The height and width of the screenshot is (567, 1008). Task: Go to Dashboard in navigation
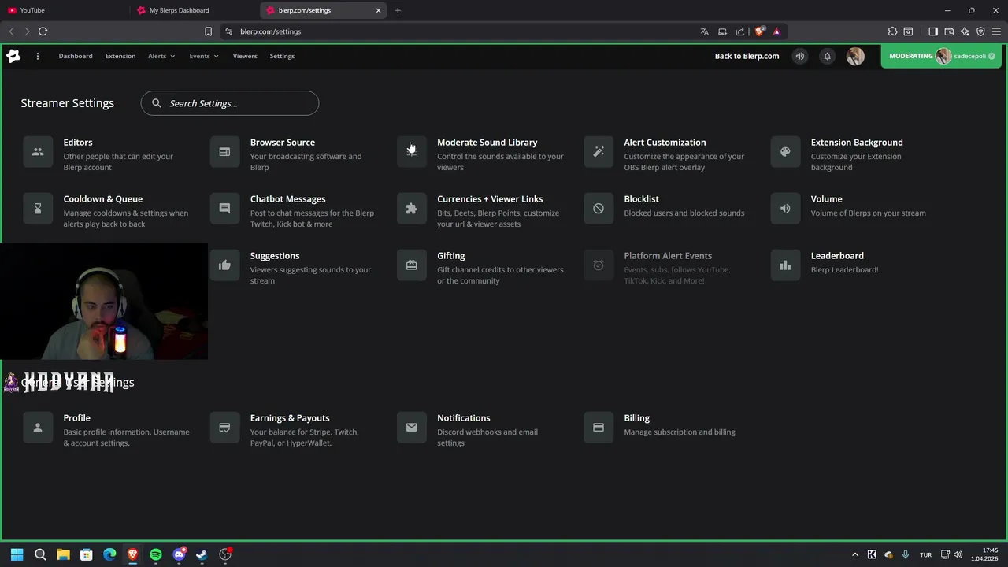(x=76, y=56)
